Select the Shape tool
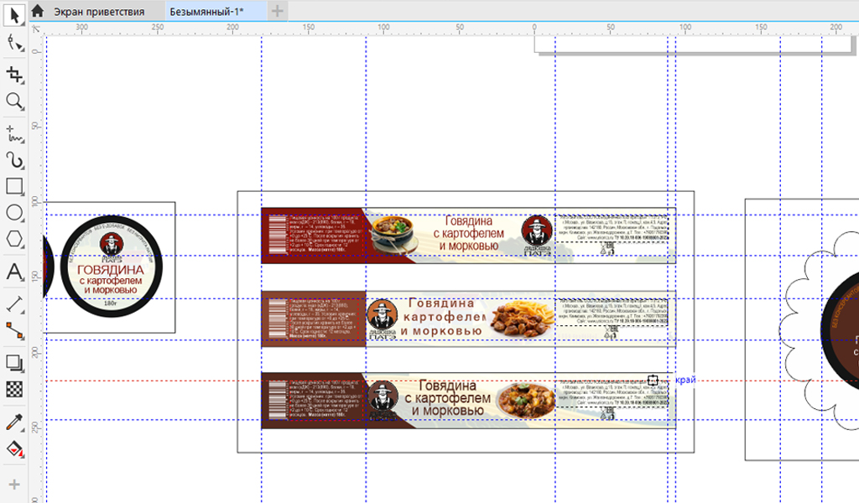Image resolution: width=859 pixels, height=503 pixels. point(14,44)
